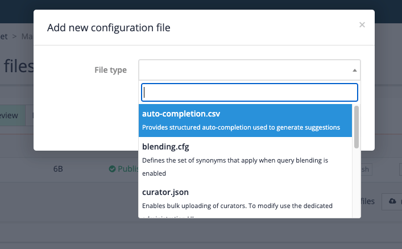Click the green Published check icon
Screen dimensions: 402x249
[112, 169]
